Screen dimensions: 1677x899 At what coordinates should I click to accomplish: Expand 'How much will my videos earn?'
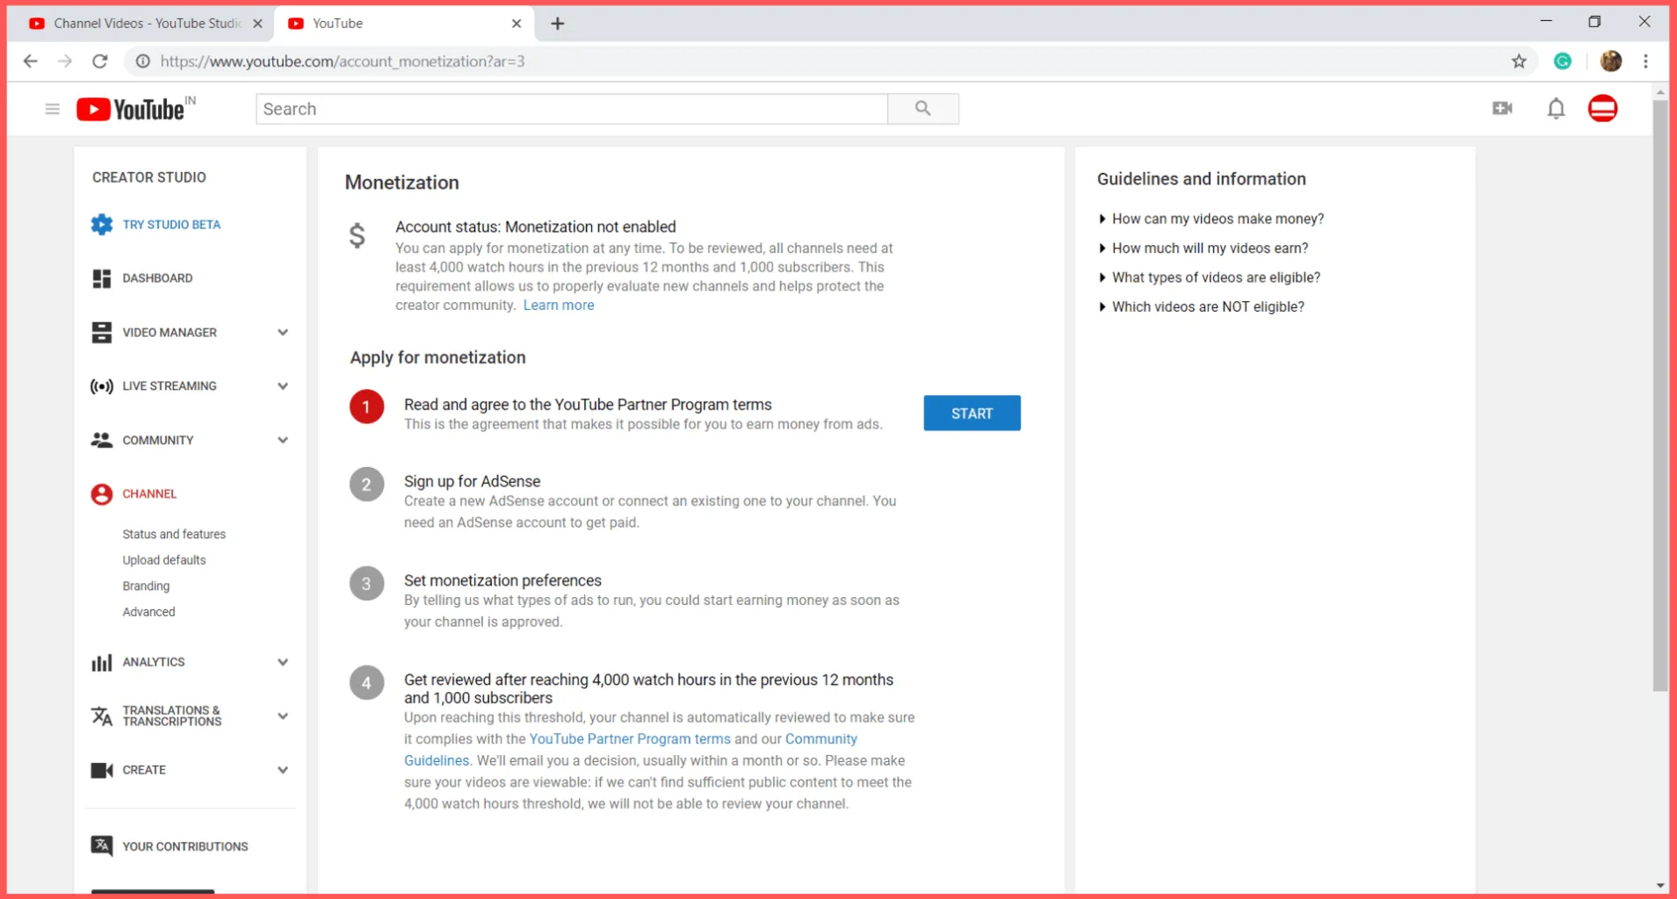1204,248
